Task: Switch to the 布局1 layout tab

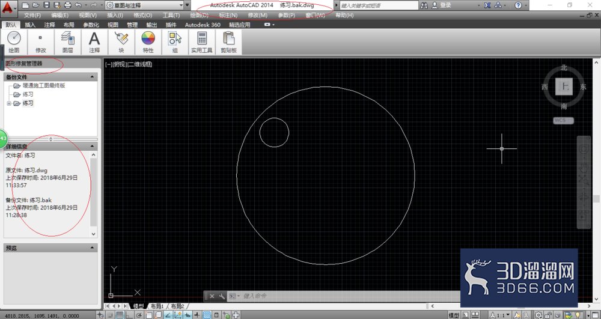Action: (157, 306)
